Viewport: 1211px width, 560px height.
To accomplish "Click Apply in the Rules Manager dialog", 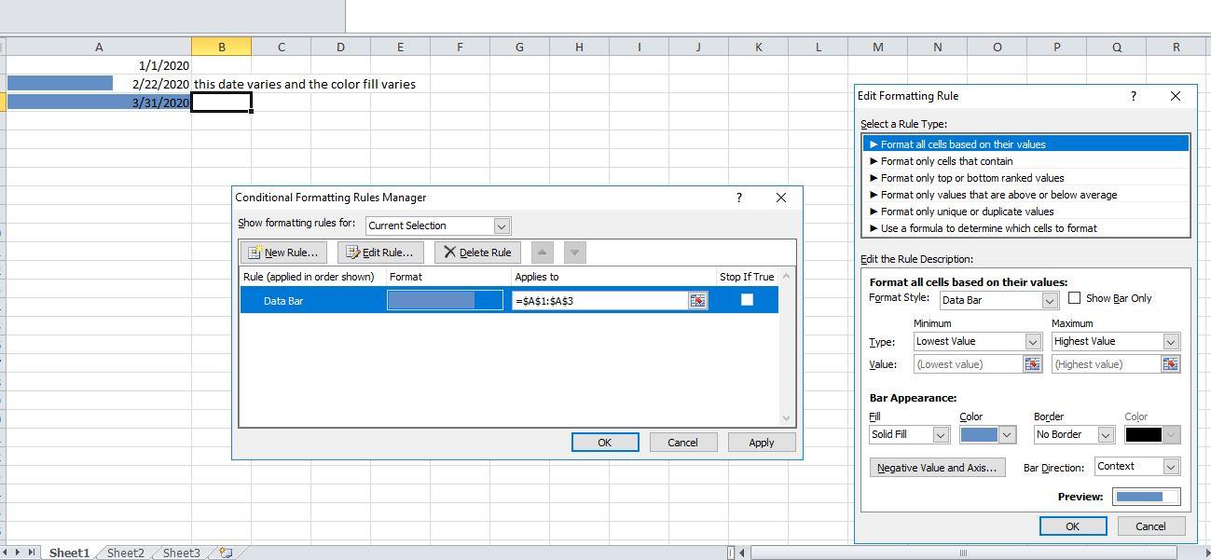I will pos(762,443).
